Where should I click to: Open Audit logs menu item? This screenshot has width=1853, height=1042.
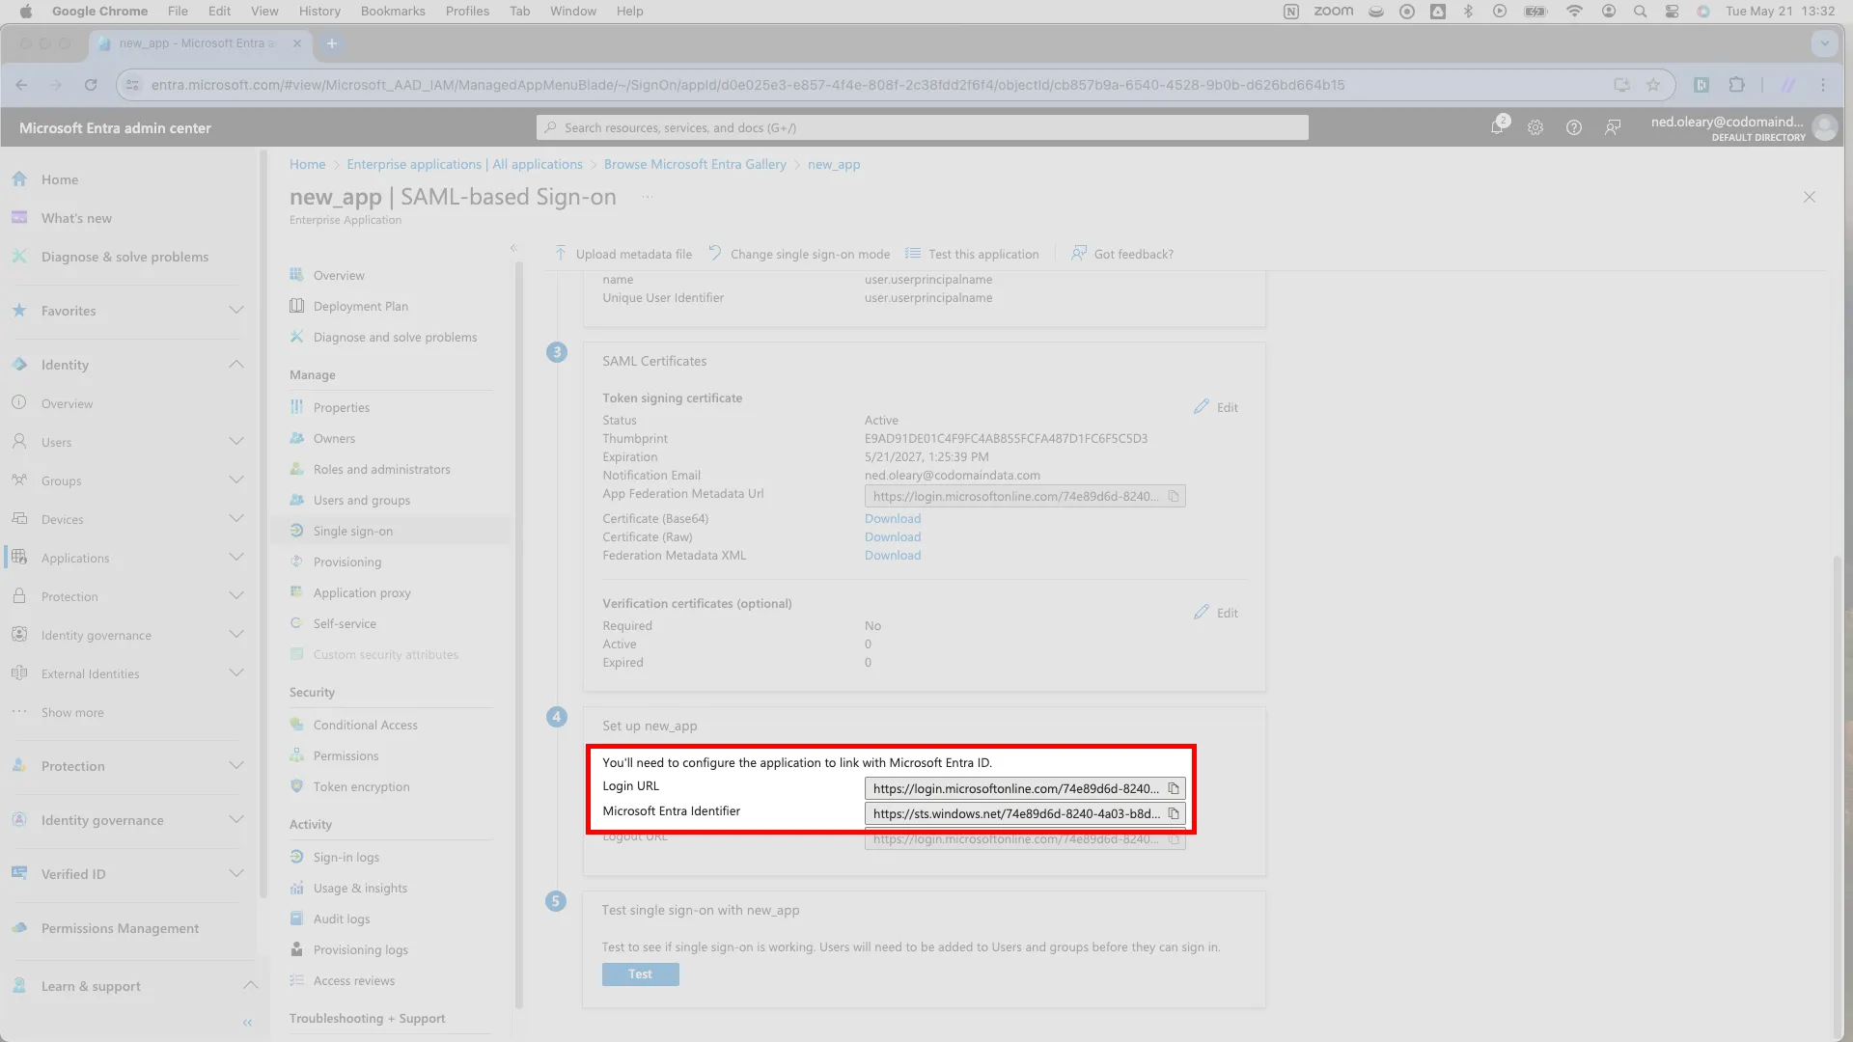[x=341, y=919]
